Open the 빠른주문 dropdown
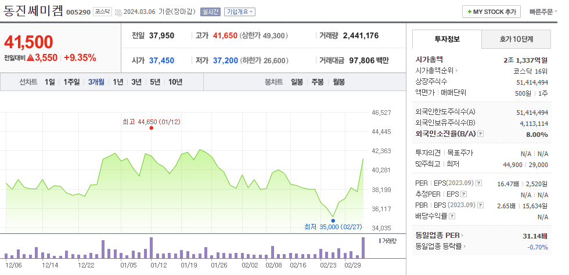Screen dimensions: 569x275 point(543,12)
